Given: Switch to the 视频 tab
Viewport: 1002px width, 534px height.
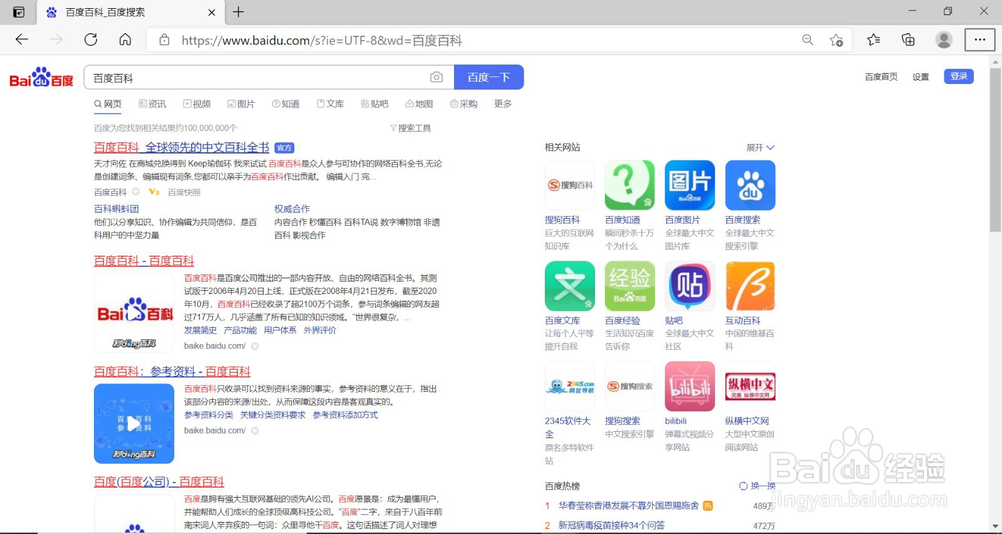Looking at the screenshot, I should tap(197, 104).
